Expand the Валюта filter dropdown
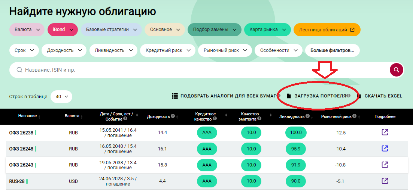This screenshot has width=413, height=190. (x=27, y=29)
